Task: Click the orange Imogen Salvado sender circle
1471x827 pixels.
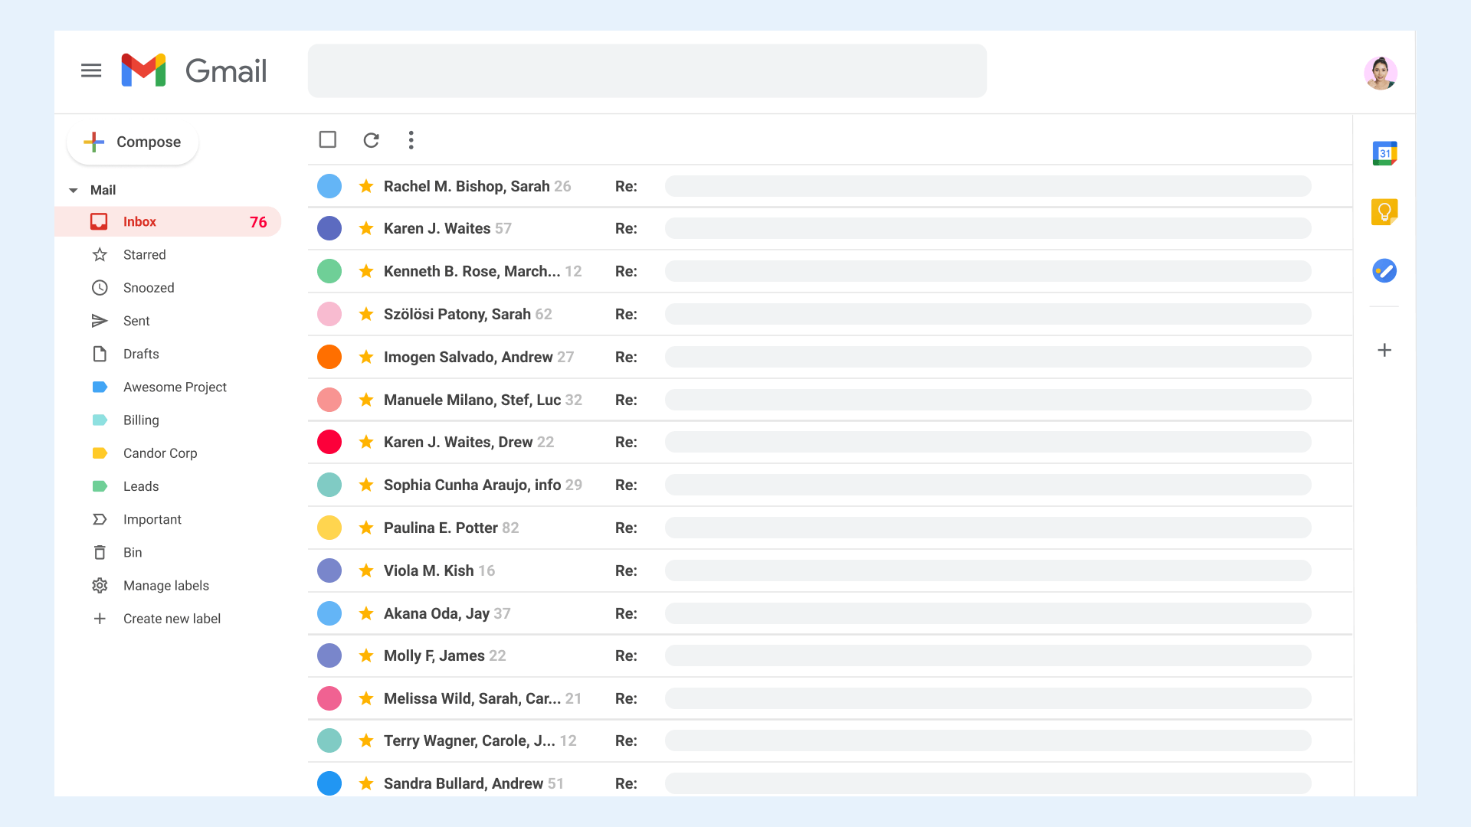Action: pyautogui.click(x=329, y=357)
